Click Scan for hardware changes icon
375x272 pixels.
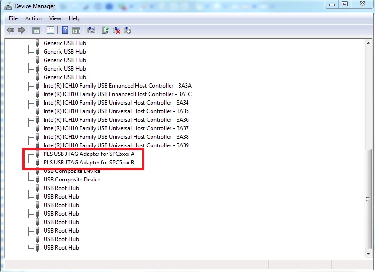tap(91, 30)
